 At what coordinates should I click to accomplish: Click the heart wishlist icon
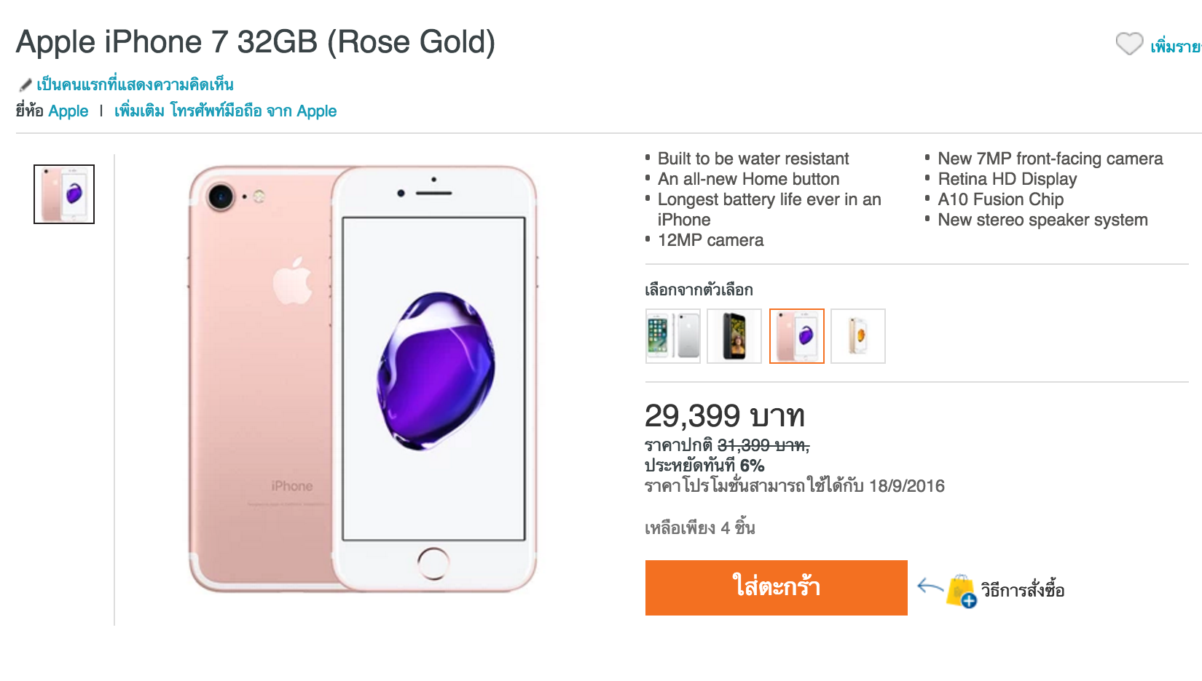point(1129,44)
